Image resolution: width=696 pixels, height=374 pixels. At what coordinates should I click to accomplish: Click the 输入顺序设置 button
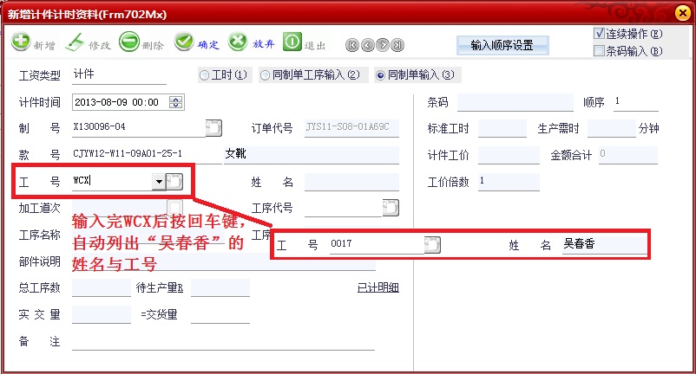[502, 45]
